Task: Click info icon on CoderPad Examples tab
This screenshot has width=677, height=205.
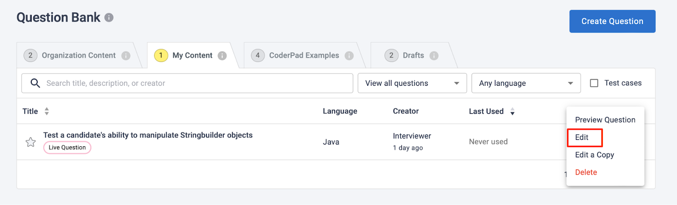Action: (x=349, y=56)
